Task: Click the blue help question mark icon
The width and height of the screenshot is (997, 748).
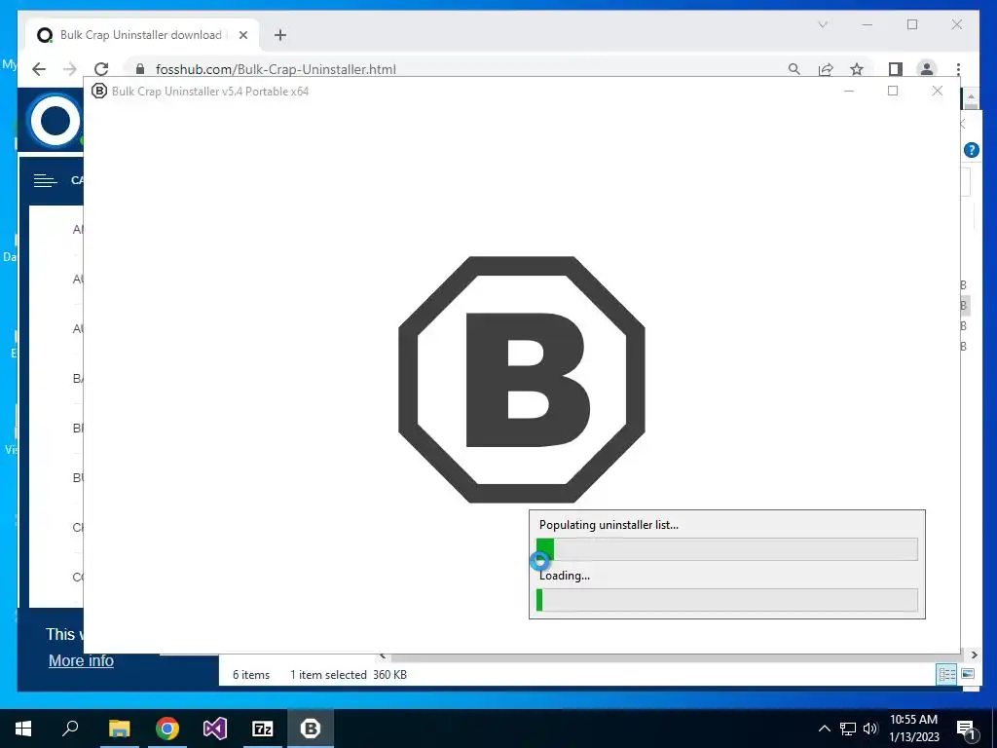Action: point(971,150)
